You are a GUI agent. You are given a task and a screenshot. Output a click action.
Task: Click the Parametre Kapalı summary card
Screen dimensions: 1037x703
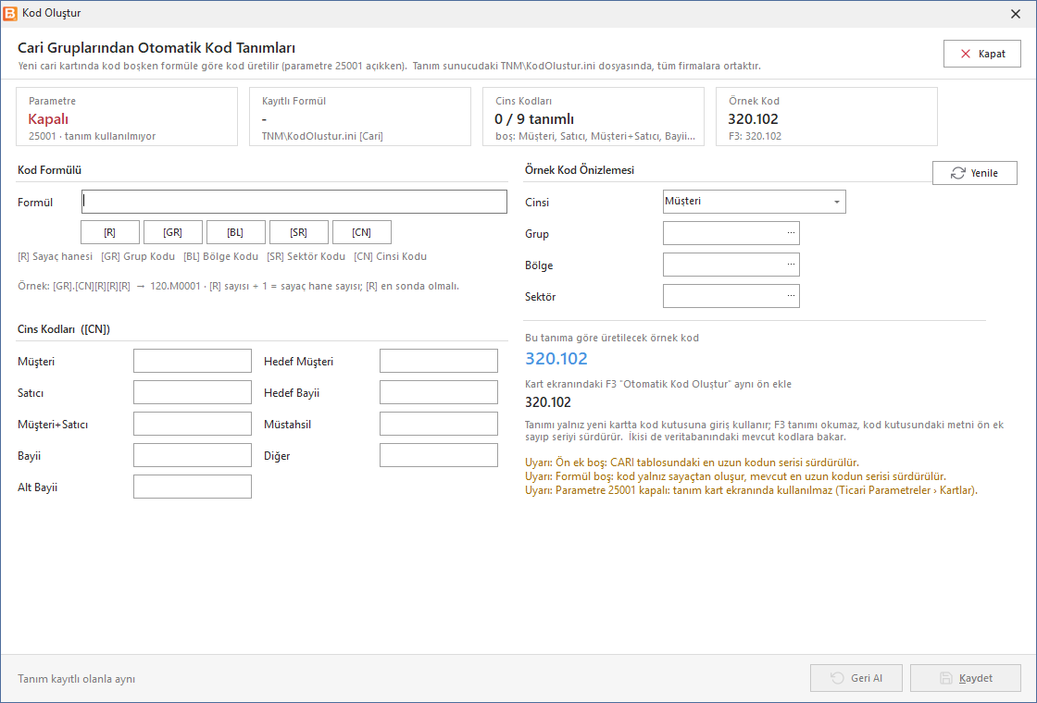tap(127, 117)
